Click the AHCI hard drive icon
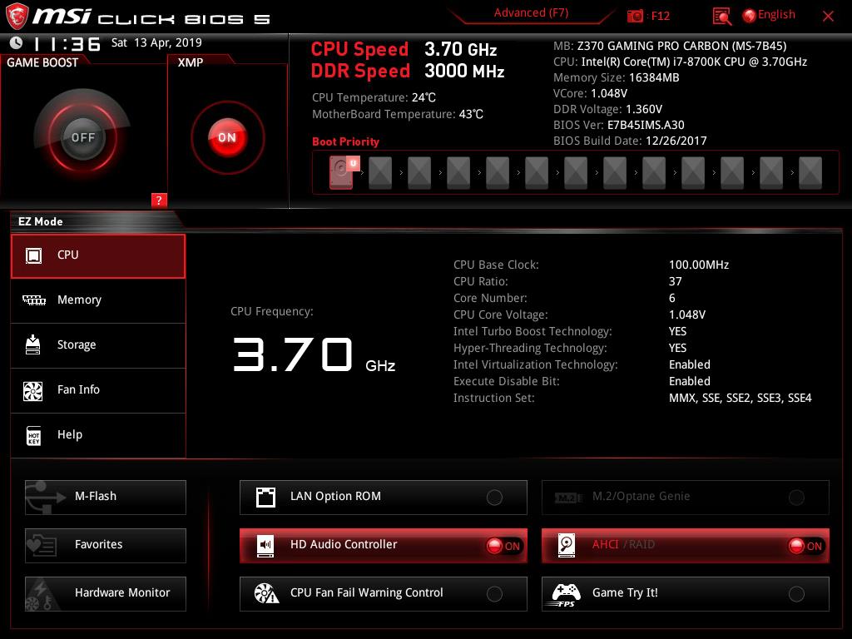Screen dimensions: 852x639 [567, 545]
